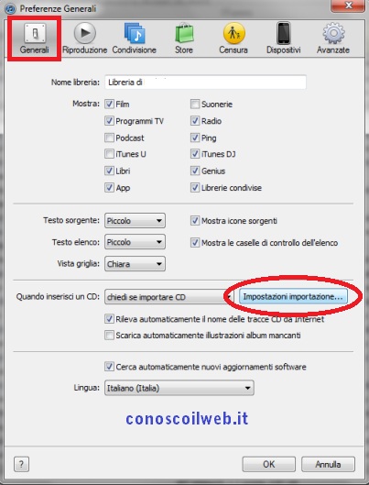Image resolution: width=369 pixels, height=485 pixels.
Task: Click Impostazioni importazione button
Action: (x=293, y=296)
